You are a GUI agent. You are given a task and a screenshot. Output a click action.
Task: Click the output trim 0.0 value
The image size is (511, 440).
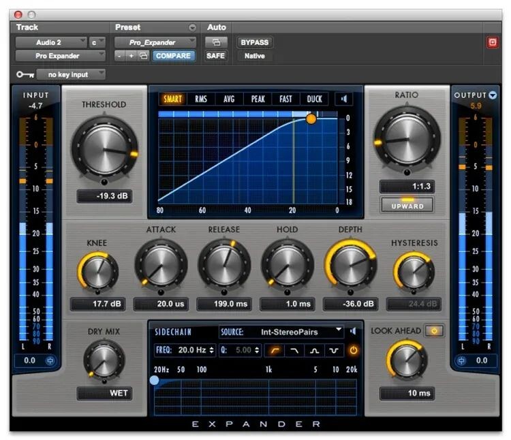[x=481, y=360]
